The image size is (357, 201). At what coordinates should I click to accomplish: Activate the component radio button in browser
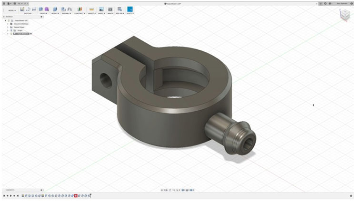[x=31, y=34]
